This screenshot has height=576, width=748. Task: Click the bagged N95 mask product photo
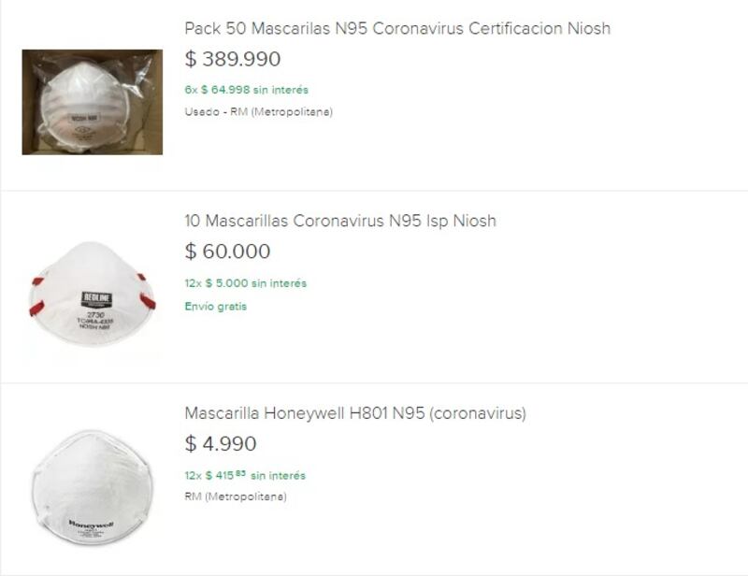pos(92,102)
